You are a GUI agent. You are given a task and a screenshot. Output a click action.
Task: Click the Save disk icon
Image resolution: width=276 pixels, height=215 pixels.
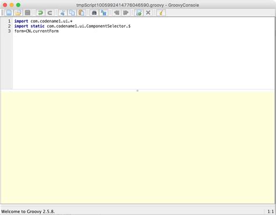[x=27, y=13]
